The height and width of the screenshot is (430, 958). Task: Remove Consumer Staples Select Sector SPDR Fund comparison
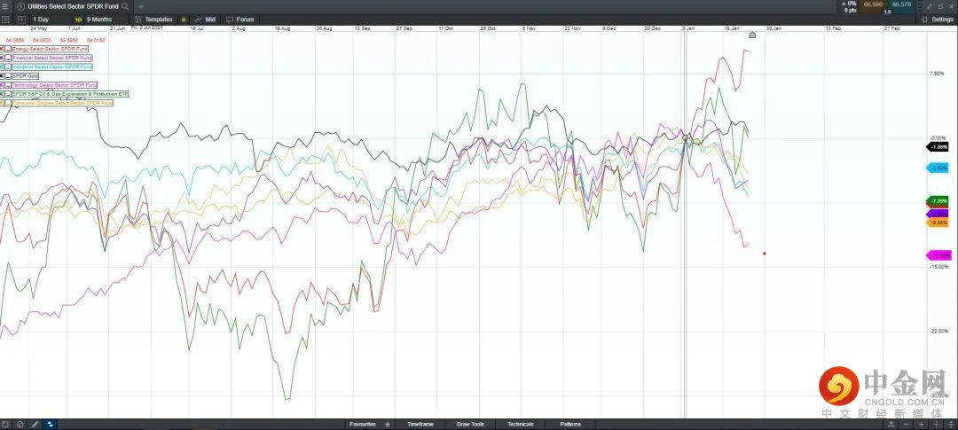2,103
